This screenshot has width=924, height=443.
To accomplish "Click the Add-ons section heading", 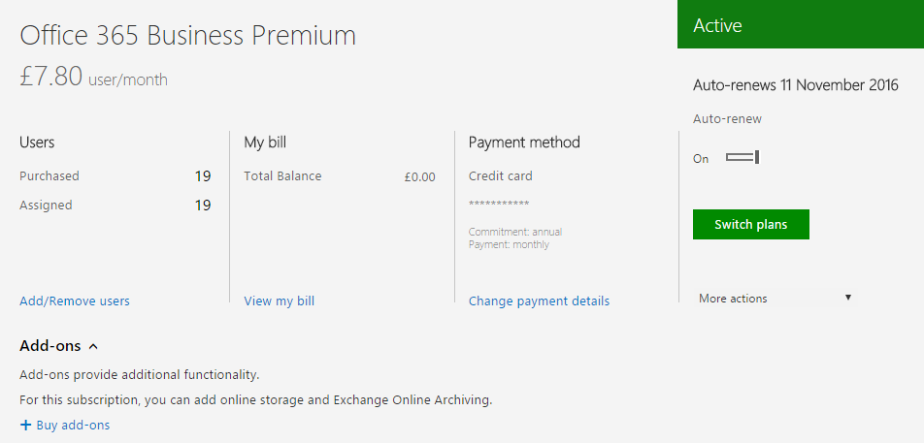I will pyautogui.click(x=50, y=346).
